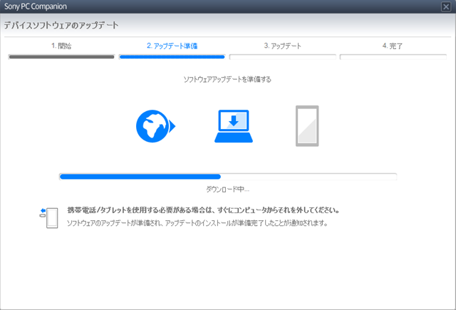The image size is (456, 310).
Task: Click the empty step 4 progress bar
Action: click(x=393, y=57)
